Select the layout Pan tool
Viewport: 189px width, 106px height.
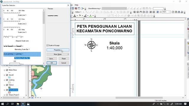141,12
